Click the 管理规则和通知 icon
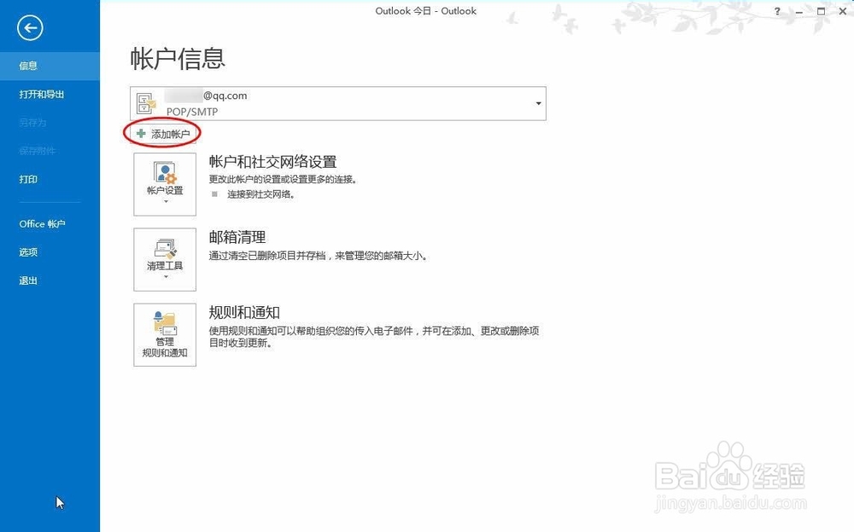The image size is (854, 532). [x=165, y=323]
